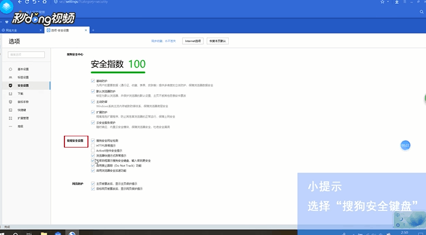Focus the 搜索选项 search field
Screen dimensions: 426x235
[27, 54]
